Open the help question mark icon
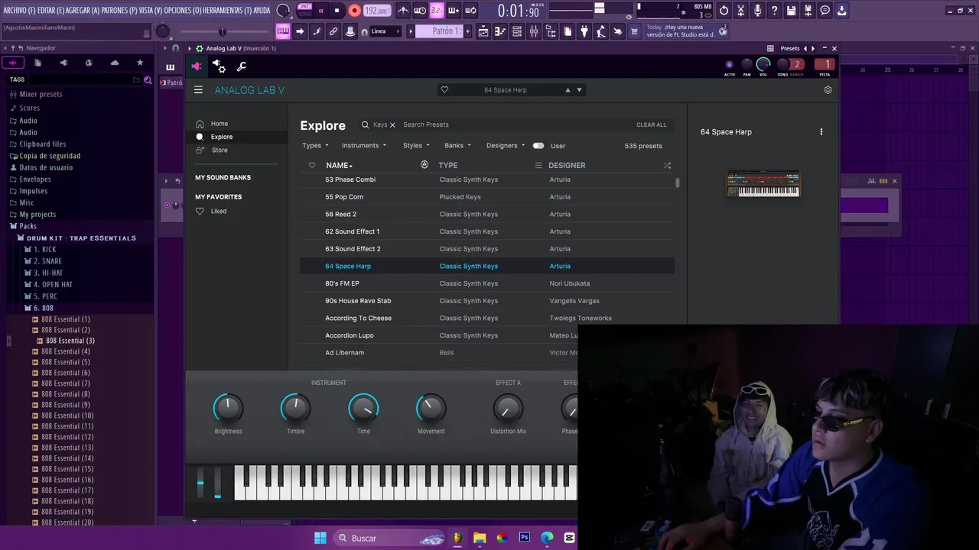The height and width of the screenshot is (550, 979). tap(774, 11)
